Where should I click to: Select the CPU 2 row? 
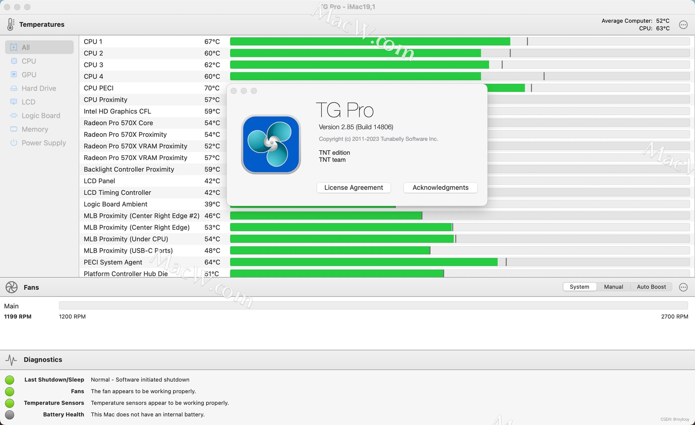(387, 53)
